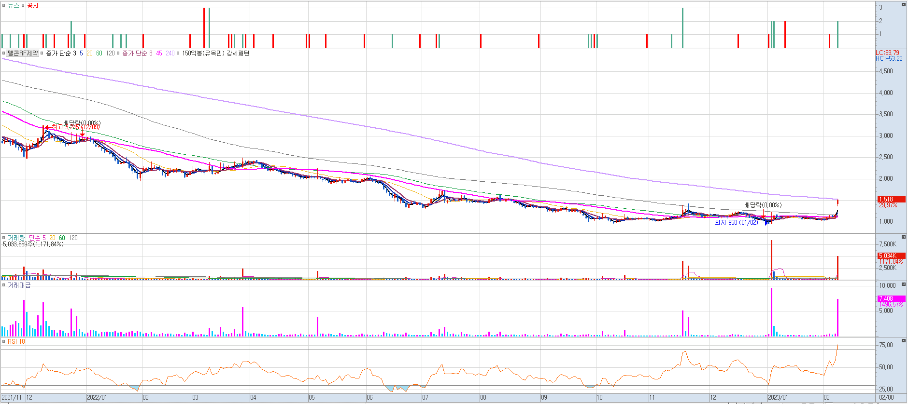
Task: Click the 02/08 date label at axis end
Action: coord(886,398)
